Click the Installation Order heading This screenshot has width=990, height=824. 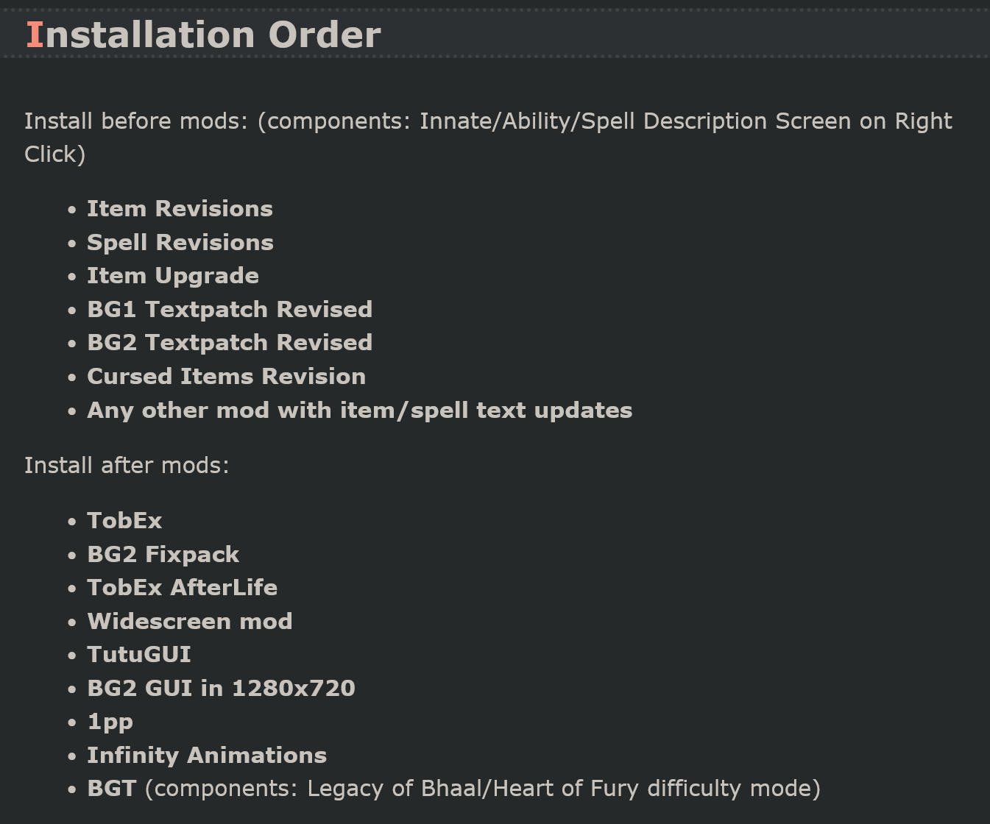[203, 35]
